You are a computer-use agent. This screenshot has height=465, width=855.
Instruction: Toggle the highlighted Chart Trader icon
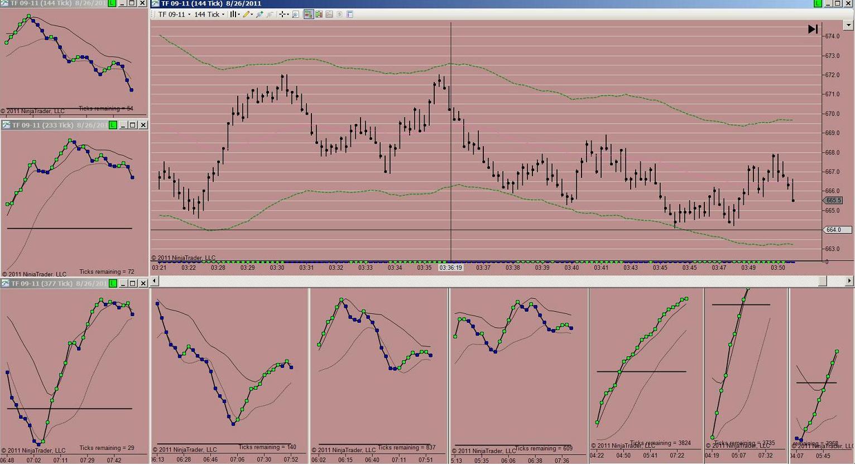pyautogui.click(x=308, y=14)
